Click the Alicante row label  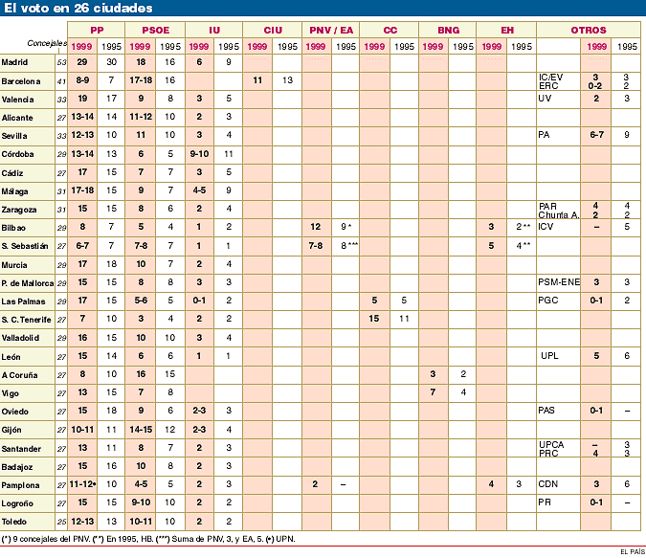pyautogui.click(x=17, y=118)
